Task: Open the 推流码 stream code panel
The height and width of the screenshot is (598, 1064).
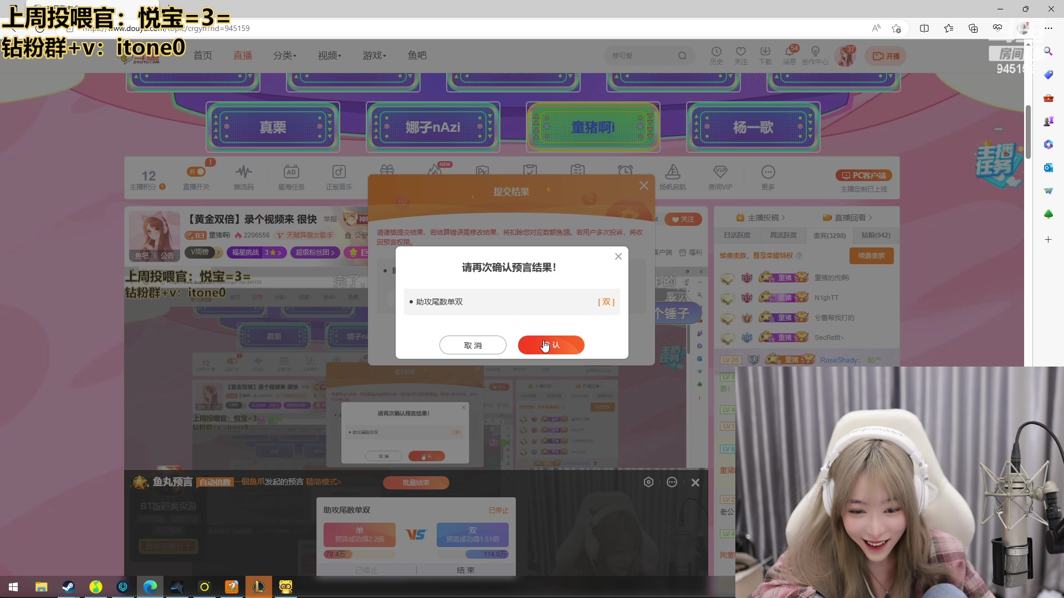Action: 244,176
